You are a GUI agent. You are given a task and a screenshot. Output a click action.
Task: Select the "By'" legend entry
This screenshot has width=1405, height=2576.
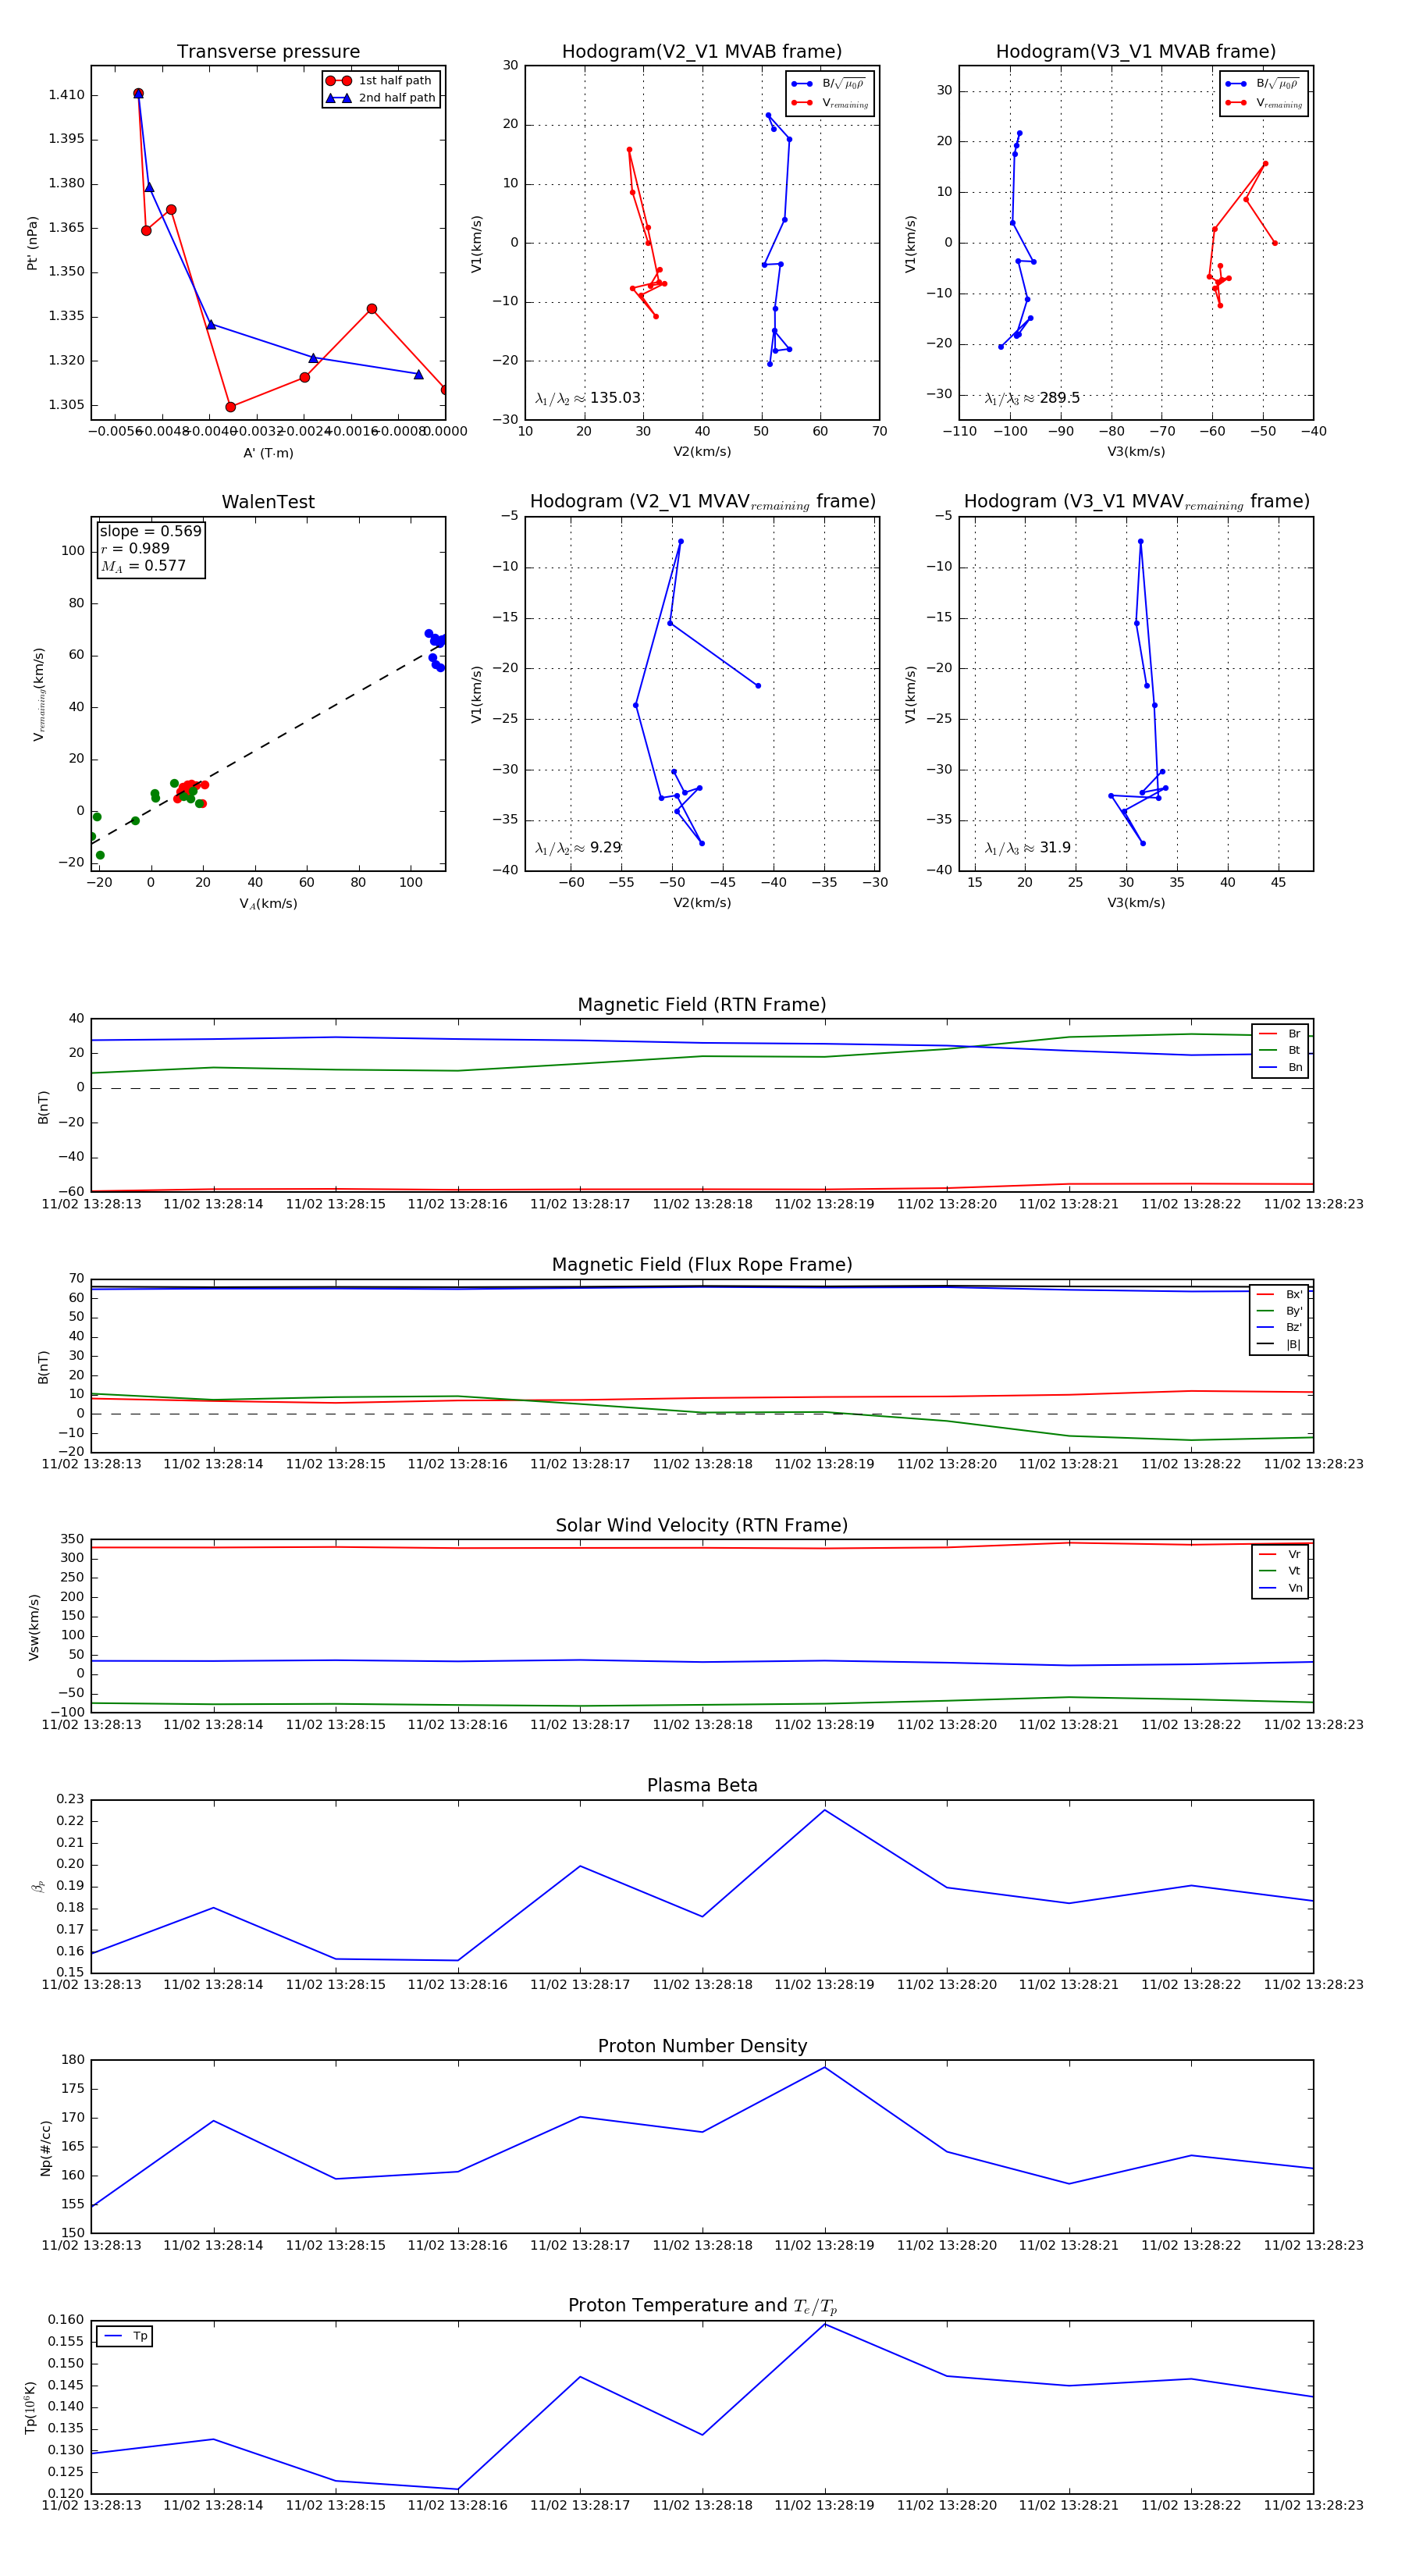coord(1279,1311)
